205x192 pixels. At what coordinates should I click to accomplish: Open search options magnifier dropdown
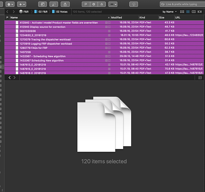(163, 4)
